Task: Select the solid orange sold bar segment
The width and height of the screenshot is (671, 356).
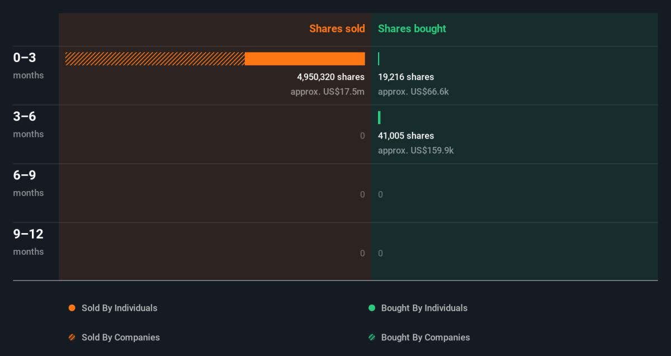Action: pos(305,59)
